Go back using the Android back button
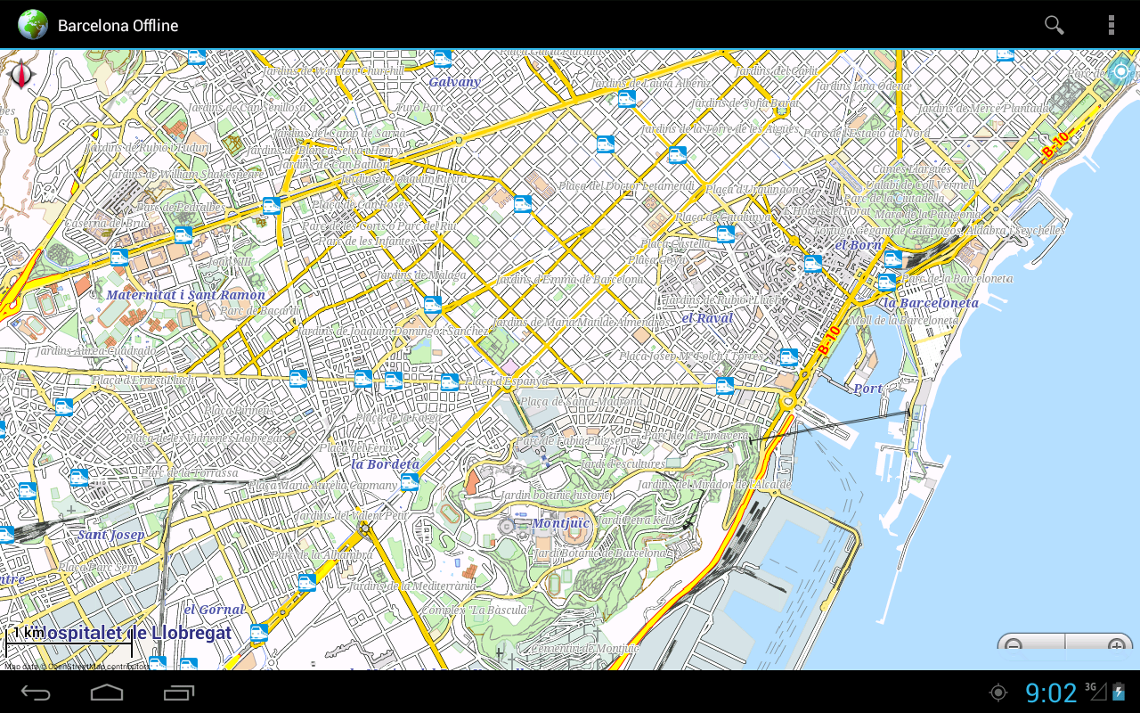Screen dimensions: 1140x713 [x=37, y=692]
